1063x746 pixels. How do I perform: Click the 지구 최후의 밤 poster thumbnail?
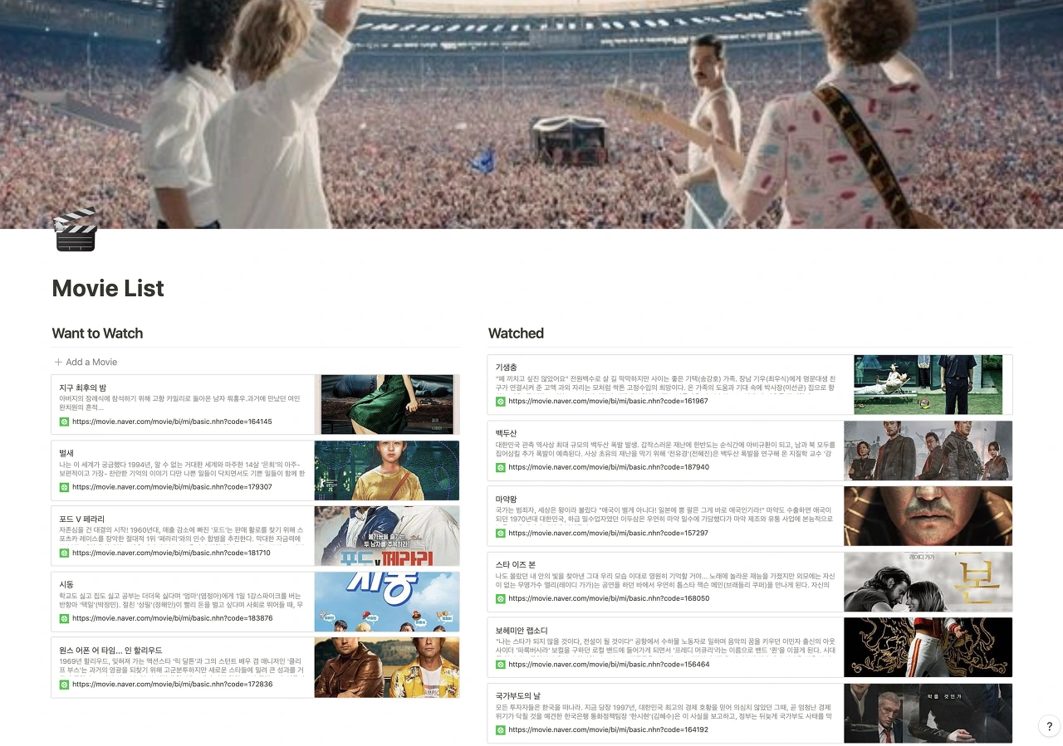coord(387,404)
